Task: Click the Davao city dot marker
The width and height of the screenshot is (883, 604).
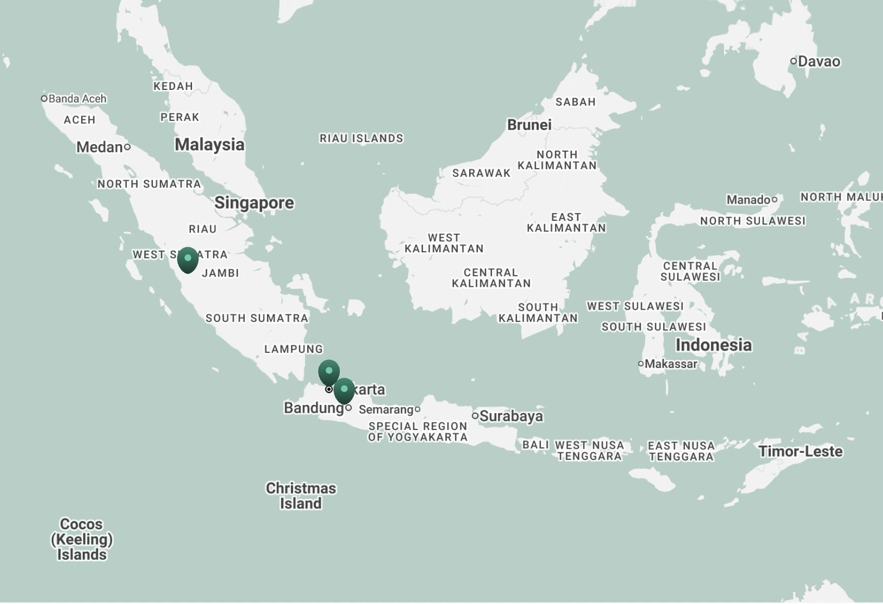Action: 793,61
